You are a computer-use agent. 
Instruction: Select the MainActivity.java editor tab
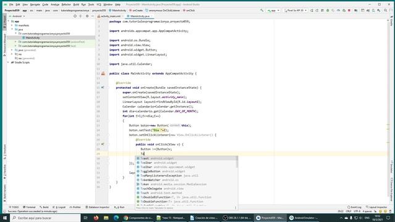(x=139, y=16)
